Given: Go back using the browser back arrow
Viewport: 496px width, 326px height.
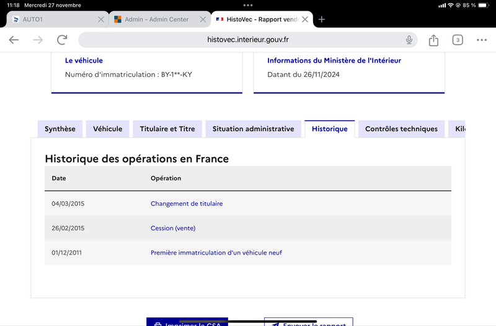Looking at the screenshot, I should coord(14,40).
